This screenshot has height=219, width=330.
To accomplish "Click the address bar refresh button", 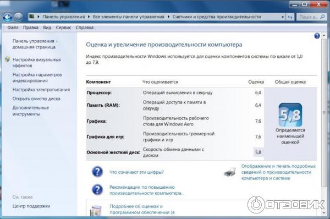I will pos(290,17).
